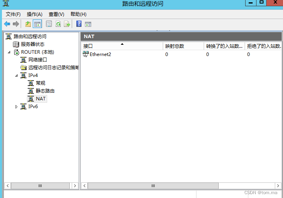
Task: Click the tree pane horizontal scrollbar thumb
Action: 40,186
